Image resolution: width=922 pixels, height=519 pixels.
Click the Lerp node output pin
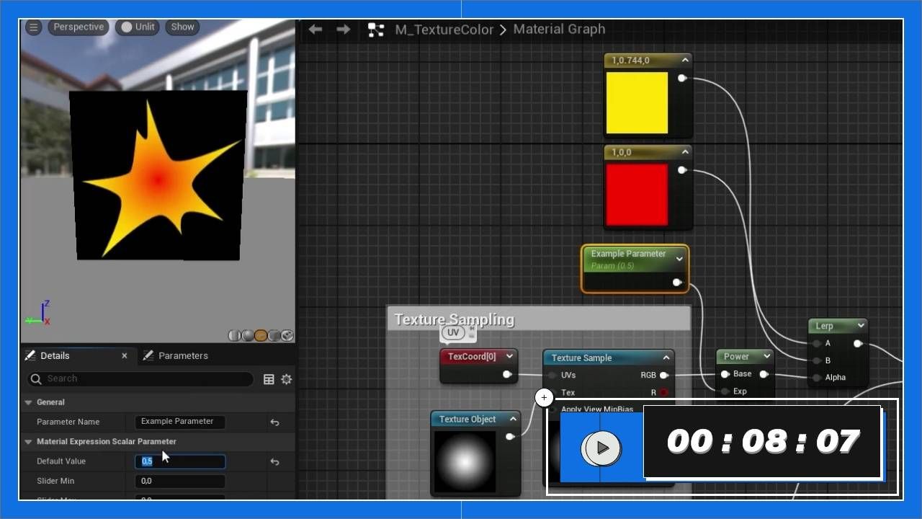pos(857,344)
